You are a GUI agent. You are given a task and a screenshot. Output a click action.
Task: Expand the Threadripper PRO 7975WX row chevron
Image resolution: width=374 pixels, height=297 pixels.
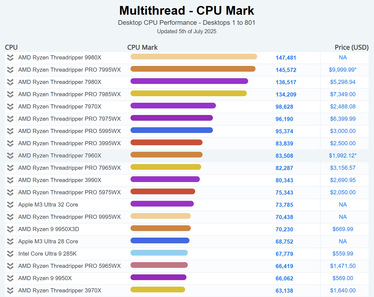tap(10, 119)
